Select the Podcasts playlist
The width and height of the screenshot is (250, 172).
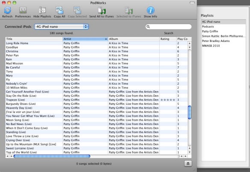pos(223,27)
